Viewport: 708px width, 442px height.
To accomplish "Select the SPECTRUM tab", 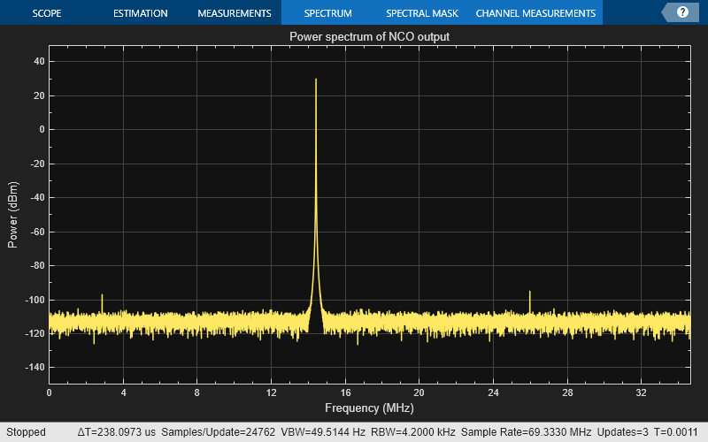I will click(x=327, y=13).
